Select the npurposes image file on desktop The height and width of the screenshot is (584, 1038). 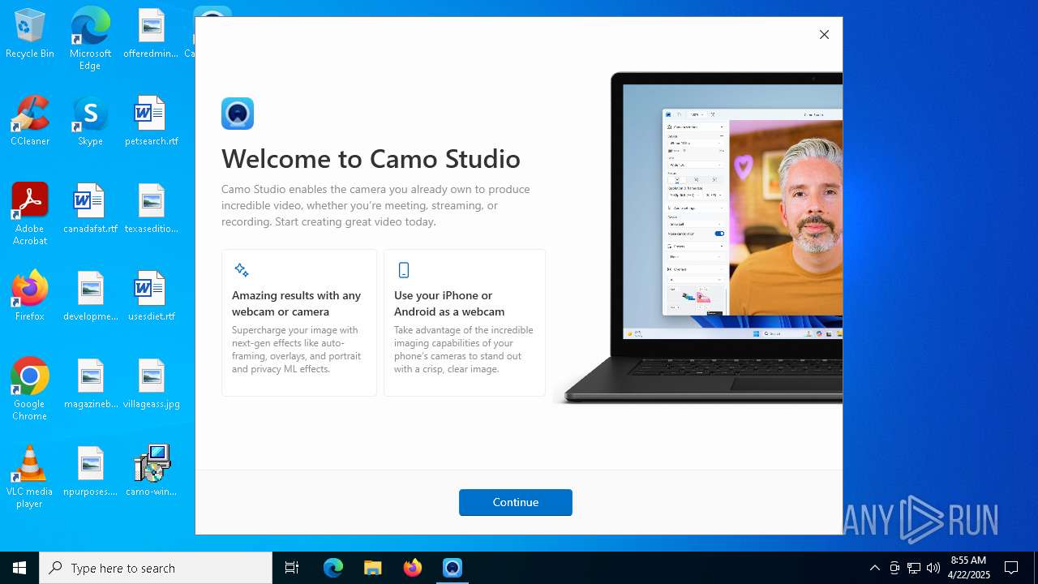[90, 470]
